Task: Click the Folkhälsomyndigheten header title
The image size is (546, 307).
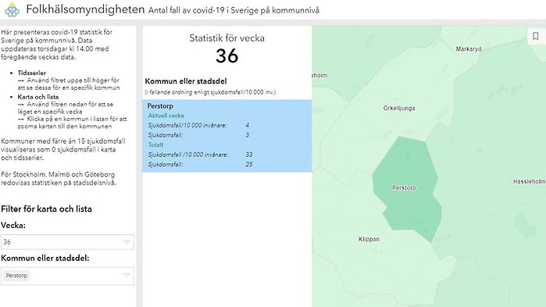Action: click(x=85, y=9)
